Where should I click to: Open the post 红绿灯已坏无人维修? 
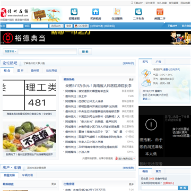(91, 101)
